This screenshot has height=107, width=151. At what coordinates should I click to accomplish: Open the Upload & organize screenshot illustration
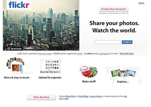(x=50, y=66)
